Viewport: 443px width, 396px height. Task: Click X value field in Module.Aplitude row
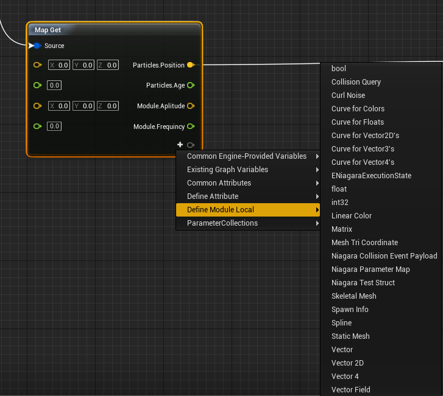point(59,106)
